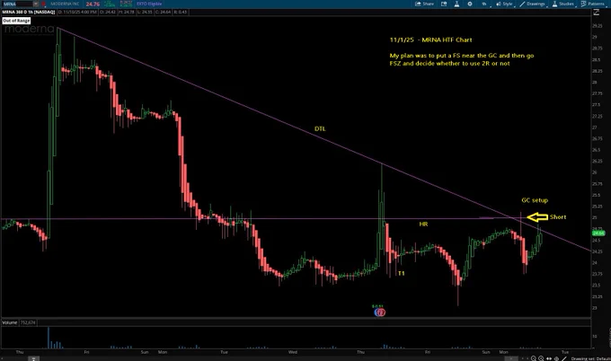Open the Drawing set: Default selector
This screenshot has height=361, width=611.
coord(590,358)
